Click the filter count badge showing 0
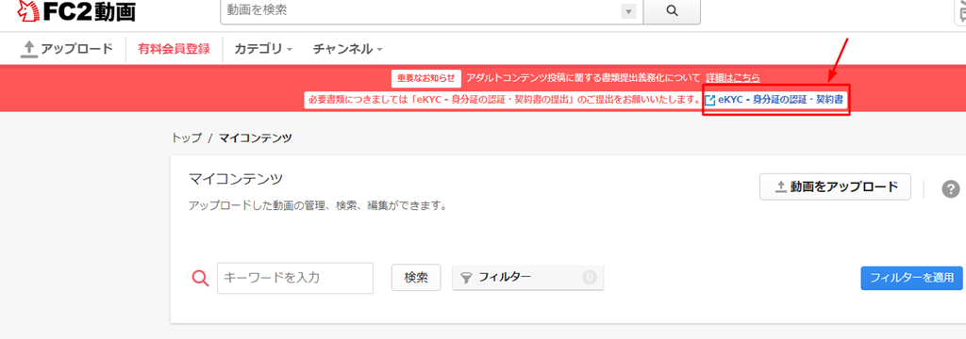The width and height of the screenshot is (966, 339). click(590, 278)
